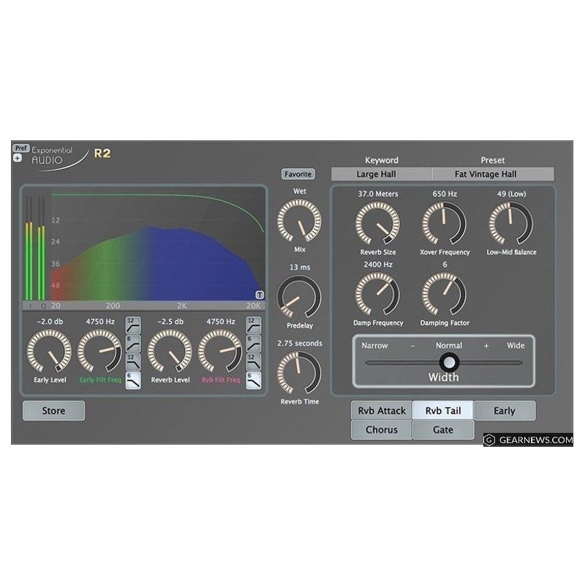Click the small "+" icon below Pref
Image resolution: width=585 pixels, height=585 pixels.
point(16,156)
